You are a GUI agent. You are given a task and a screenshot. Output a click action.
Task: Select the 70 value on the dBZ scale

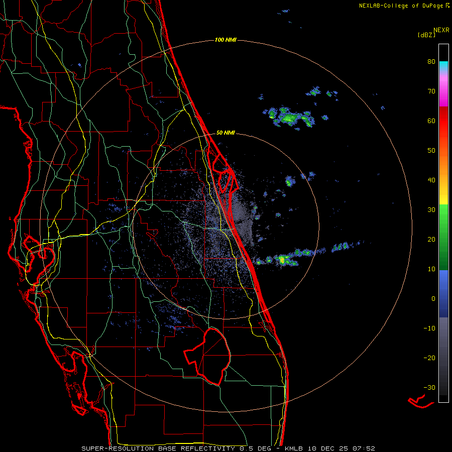click(x=431, y=91)
